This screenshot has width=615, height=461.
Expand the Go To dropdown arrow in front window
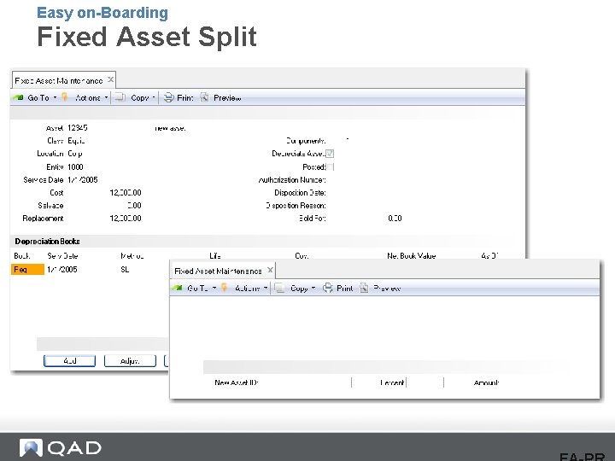(x=214, y=289)
